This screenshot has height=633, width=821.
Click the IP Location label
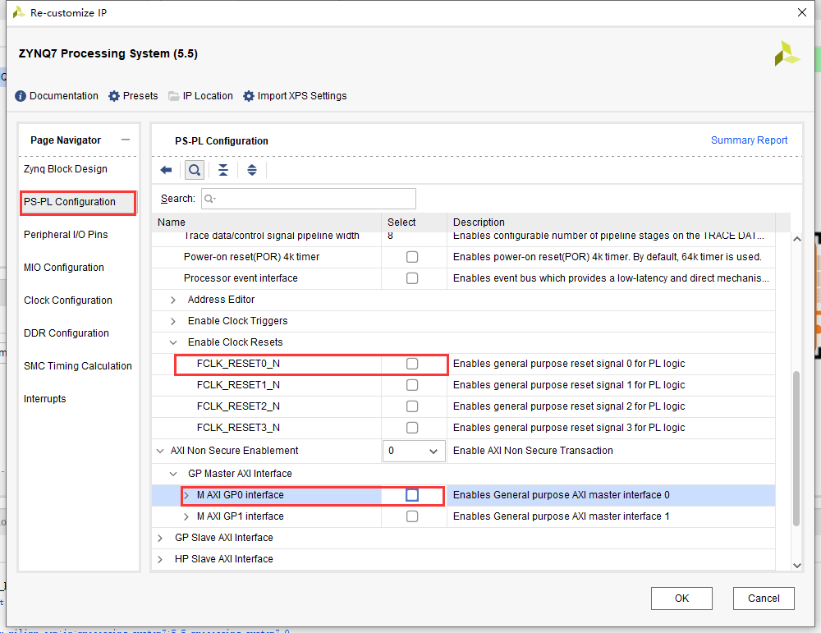coord(208,96)
